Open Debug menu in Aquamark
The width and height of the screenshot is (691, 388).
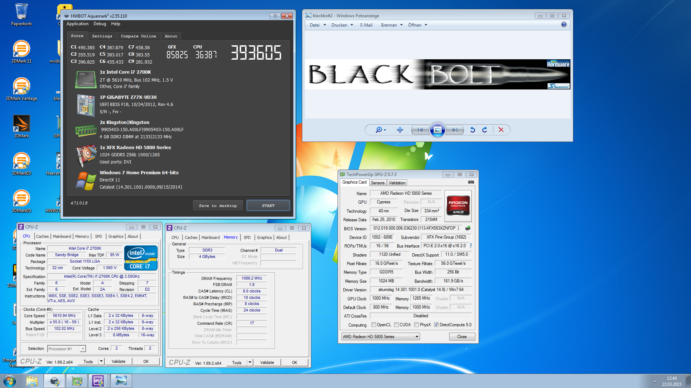pyautogui.click(x=100, y=24)
